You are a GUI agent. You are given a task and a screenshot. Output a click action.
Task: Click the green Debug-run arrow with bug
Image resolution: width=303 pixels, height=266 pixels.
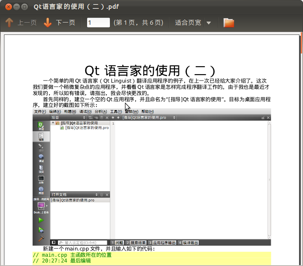tap(41, 230)
